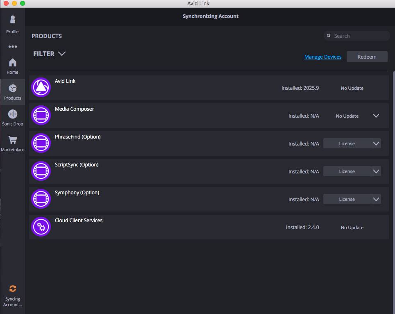Click the Avid Link product icon
Viewport: 395px width, 314px height.
coord(41,87)
